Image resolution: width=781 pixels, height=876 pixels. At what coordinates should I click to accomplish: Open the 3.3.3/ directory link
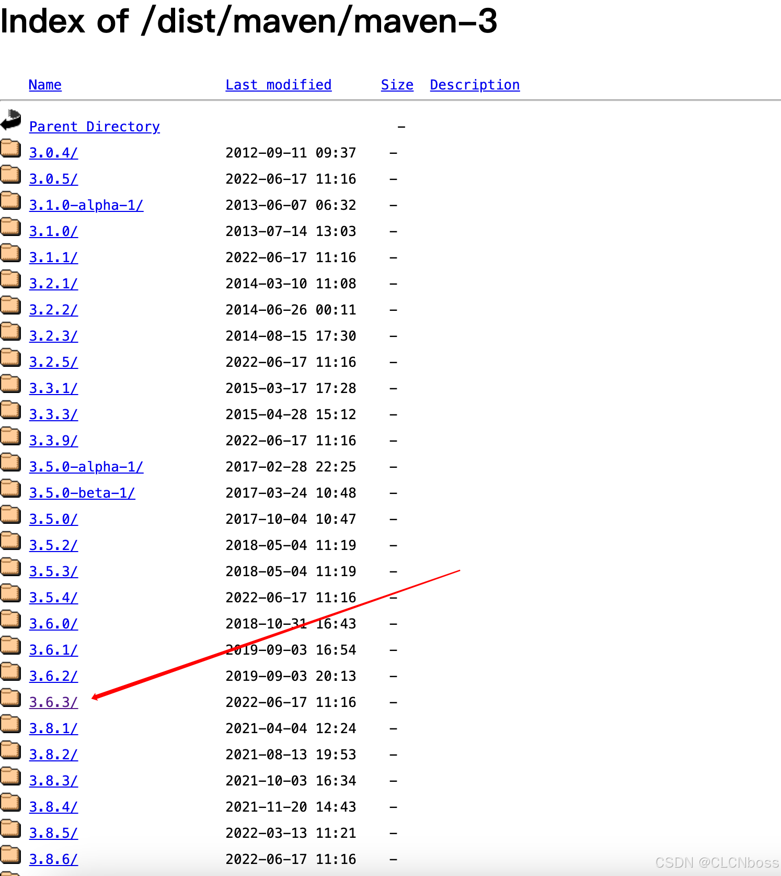pos(53,414)
